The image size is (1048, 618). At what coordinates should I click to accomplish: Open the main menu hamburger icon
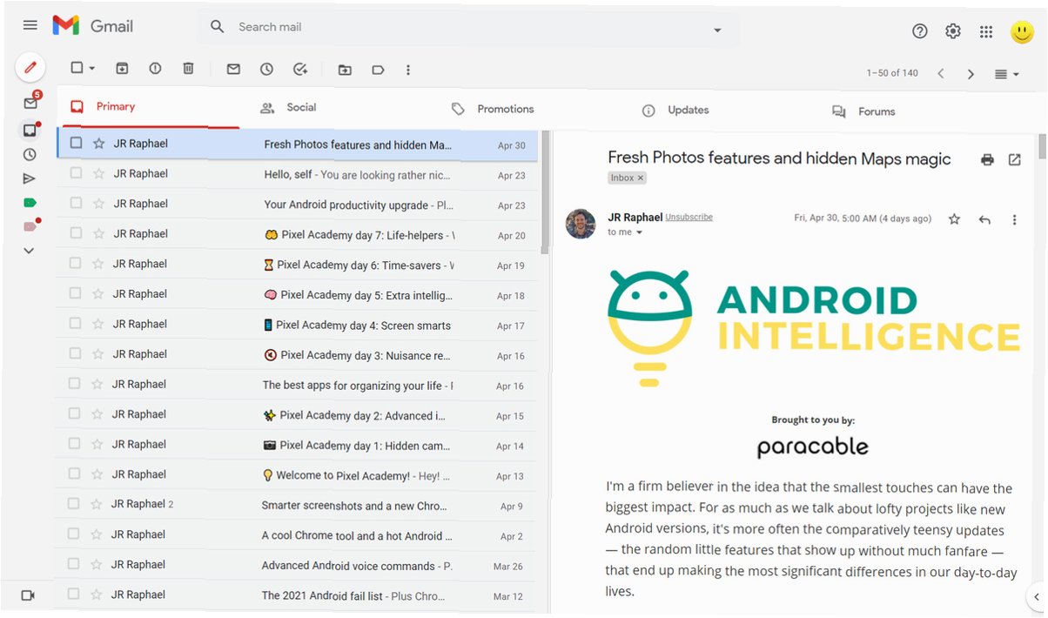click(x=30, y=25)
